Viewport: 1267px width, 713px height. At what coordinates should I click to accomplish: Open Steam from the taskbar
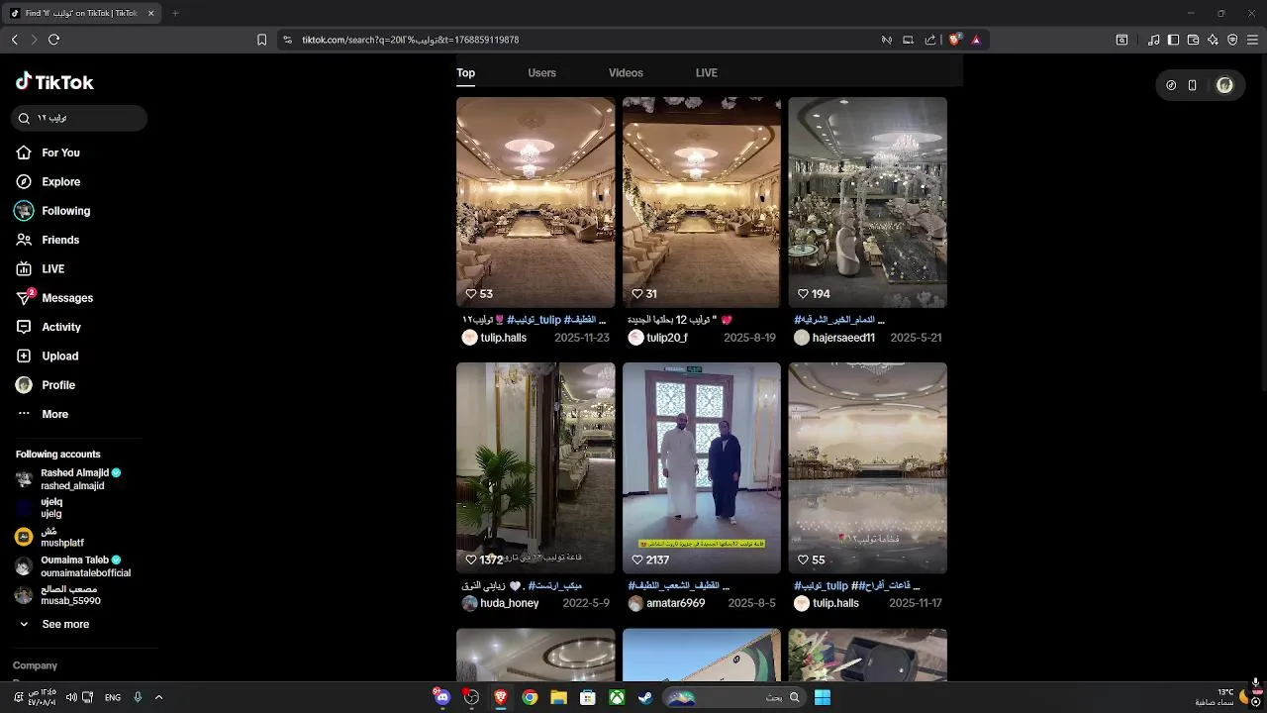click(645, 697)
